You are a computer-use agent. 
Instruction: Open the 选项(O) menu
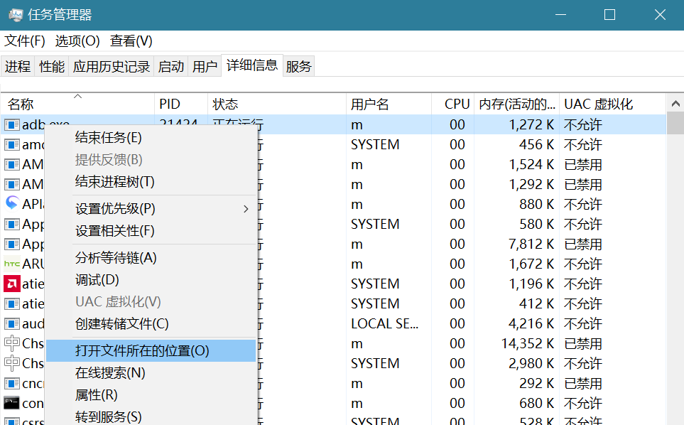[x=79, y=41]
